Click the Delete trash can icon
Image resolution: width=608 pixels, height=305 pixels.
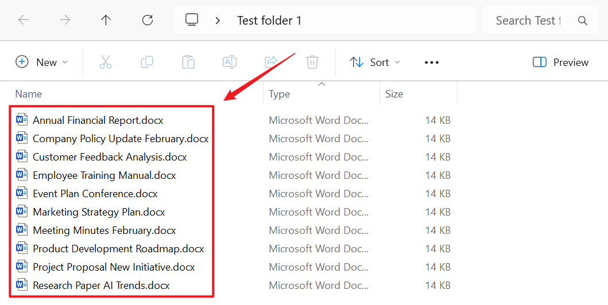[312, 62]
